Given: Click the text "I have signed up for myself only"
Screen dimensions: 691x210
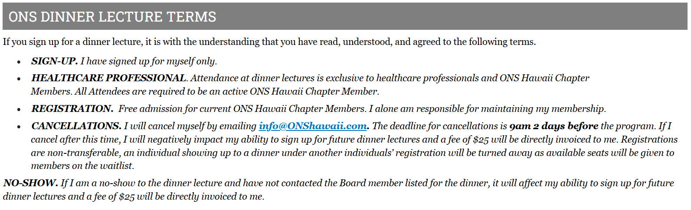Looking at the screenshot, I should 148,61.
